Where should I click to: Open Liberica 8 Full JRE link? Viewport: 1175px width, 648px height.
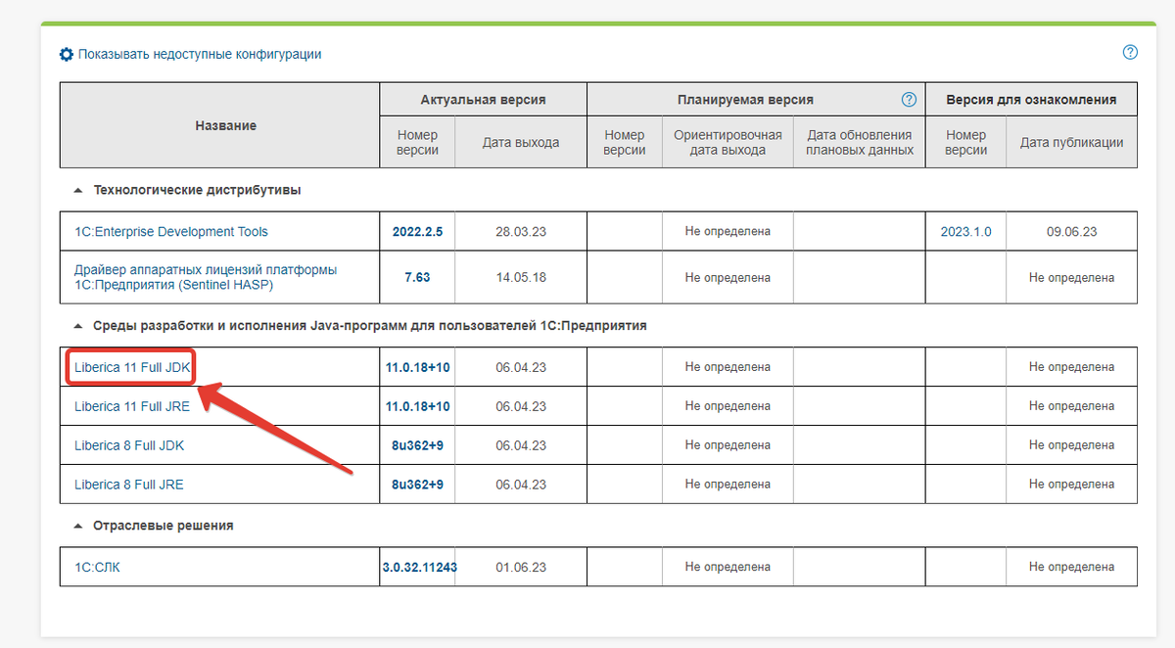pos(129,485)
